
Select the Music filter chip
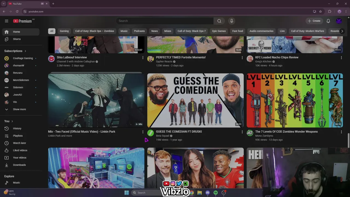tap(124, 31)
